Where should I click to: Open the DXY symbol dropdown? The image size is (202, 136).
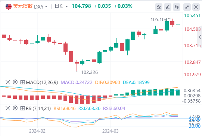pos(41,7)
